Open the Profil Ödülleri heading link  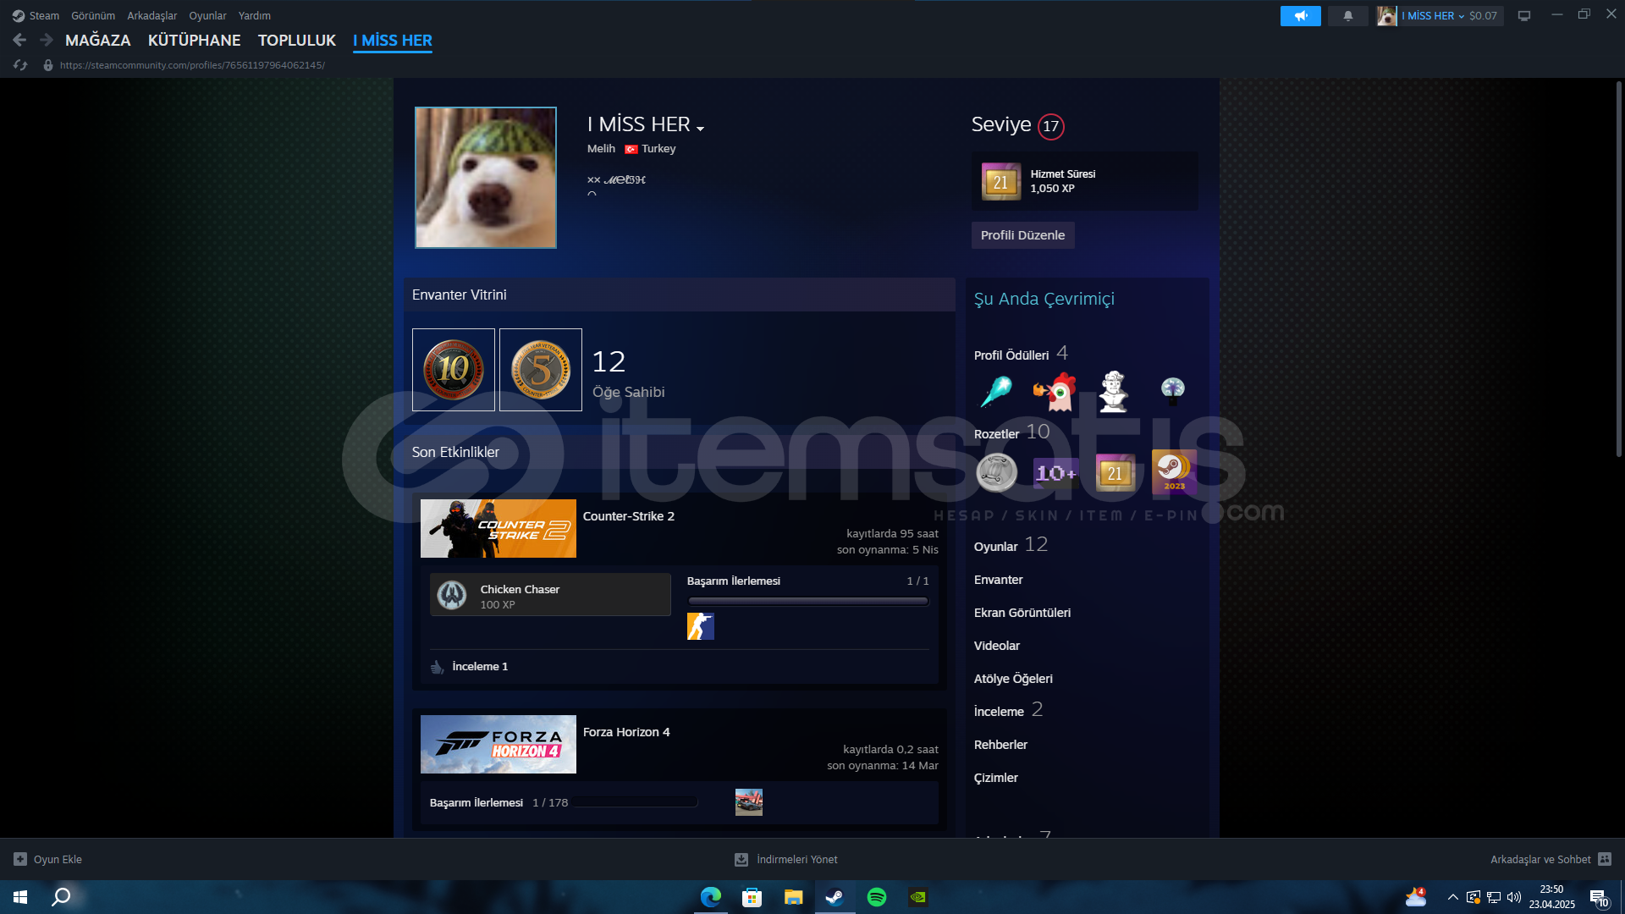[x=1011, y=355]
